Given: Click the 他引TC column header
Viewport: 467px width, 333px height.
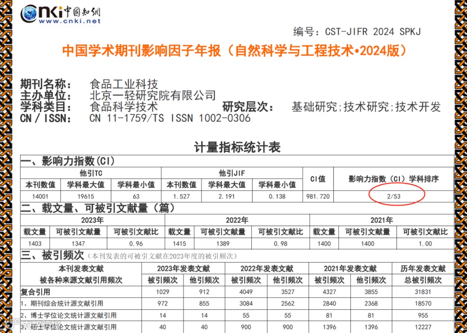Looking at the screenshot, I should [91, 173].
